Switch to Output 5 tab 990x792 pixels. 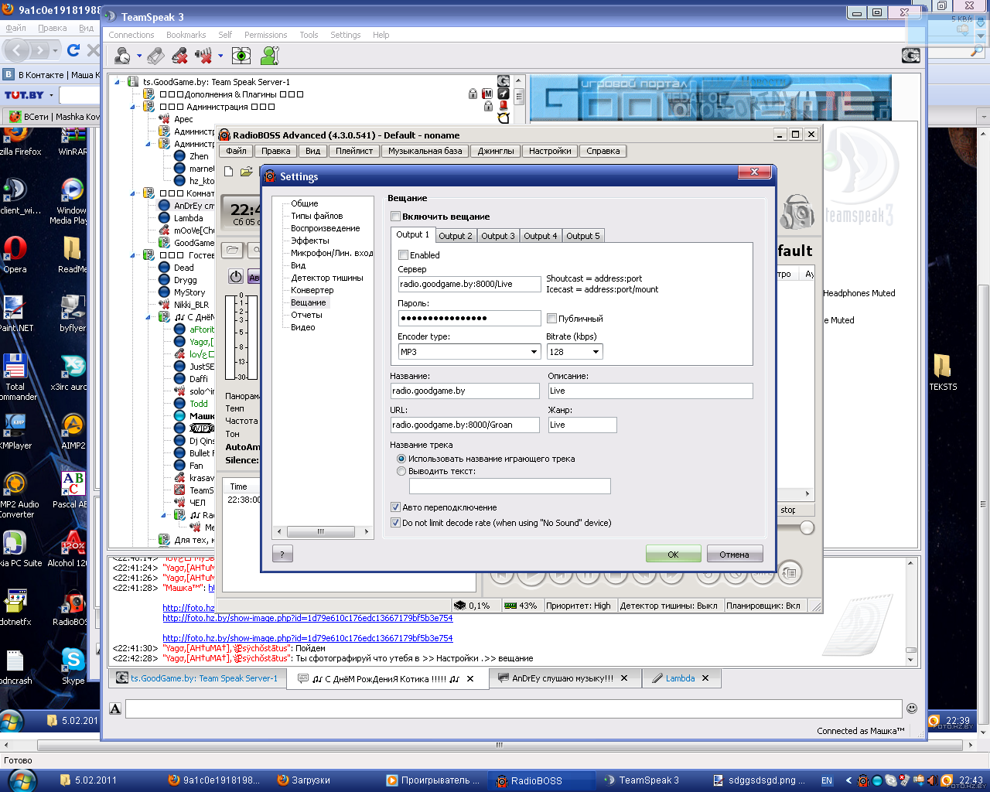[x=583, y=236]
